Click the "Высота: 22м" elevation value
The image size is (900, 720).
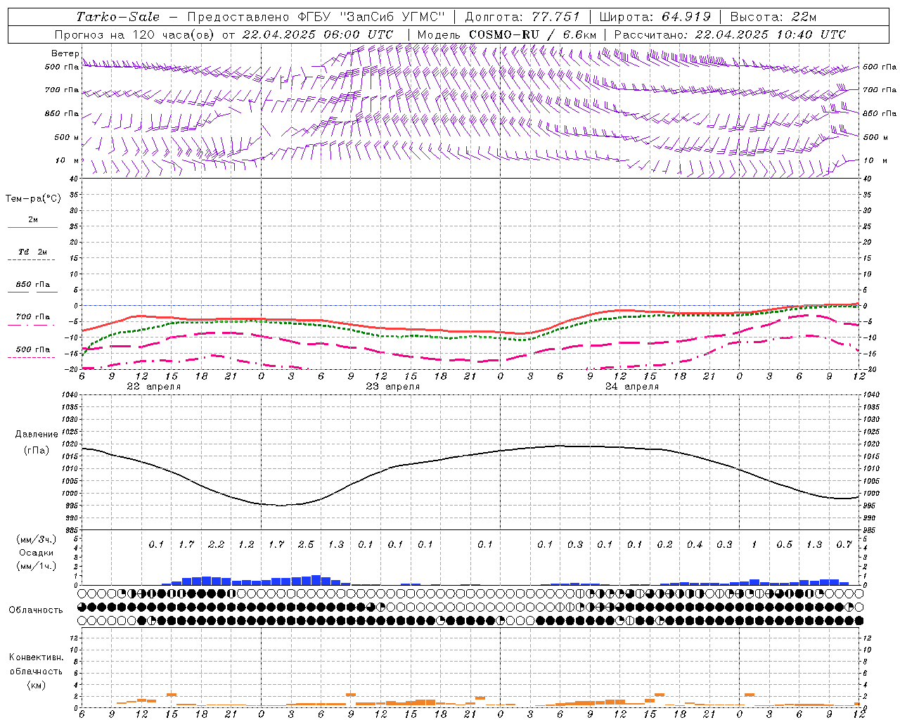coord(773,17)
